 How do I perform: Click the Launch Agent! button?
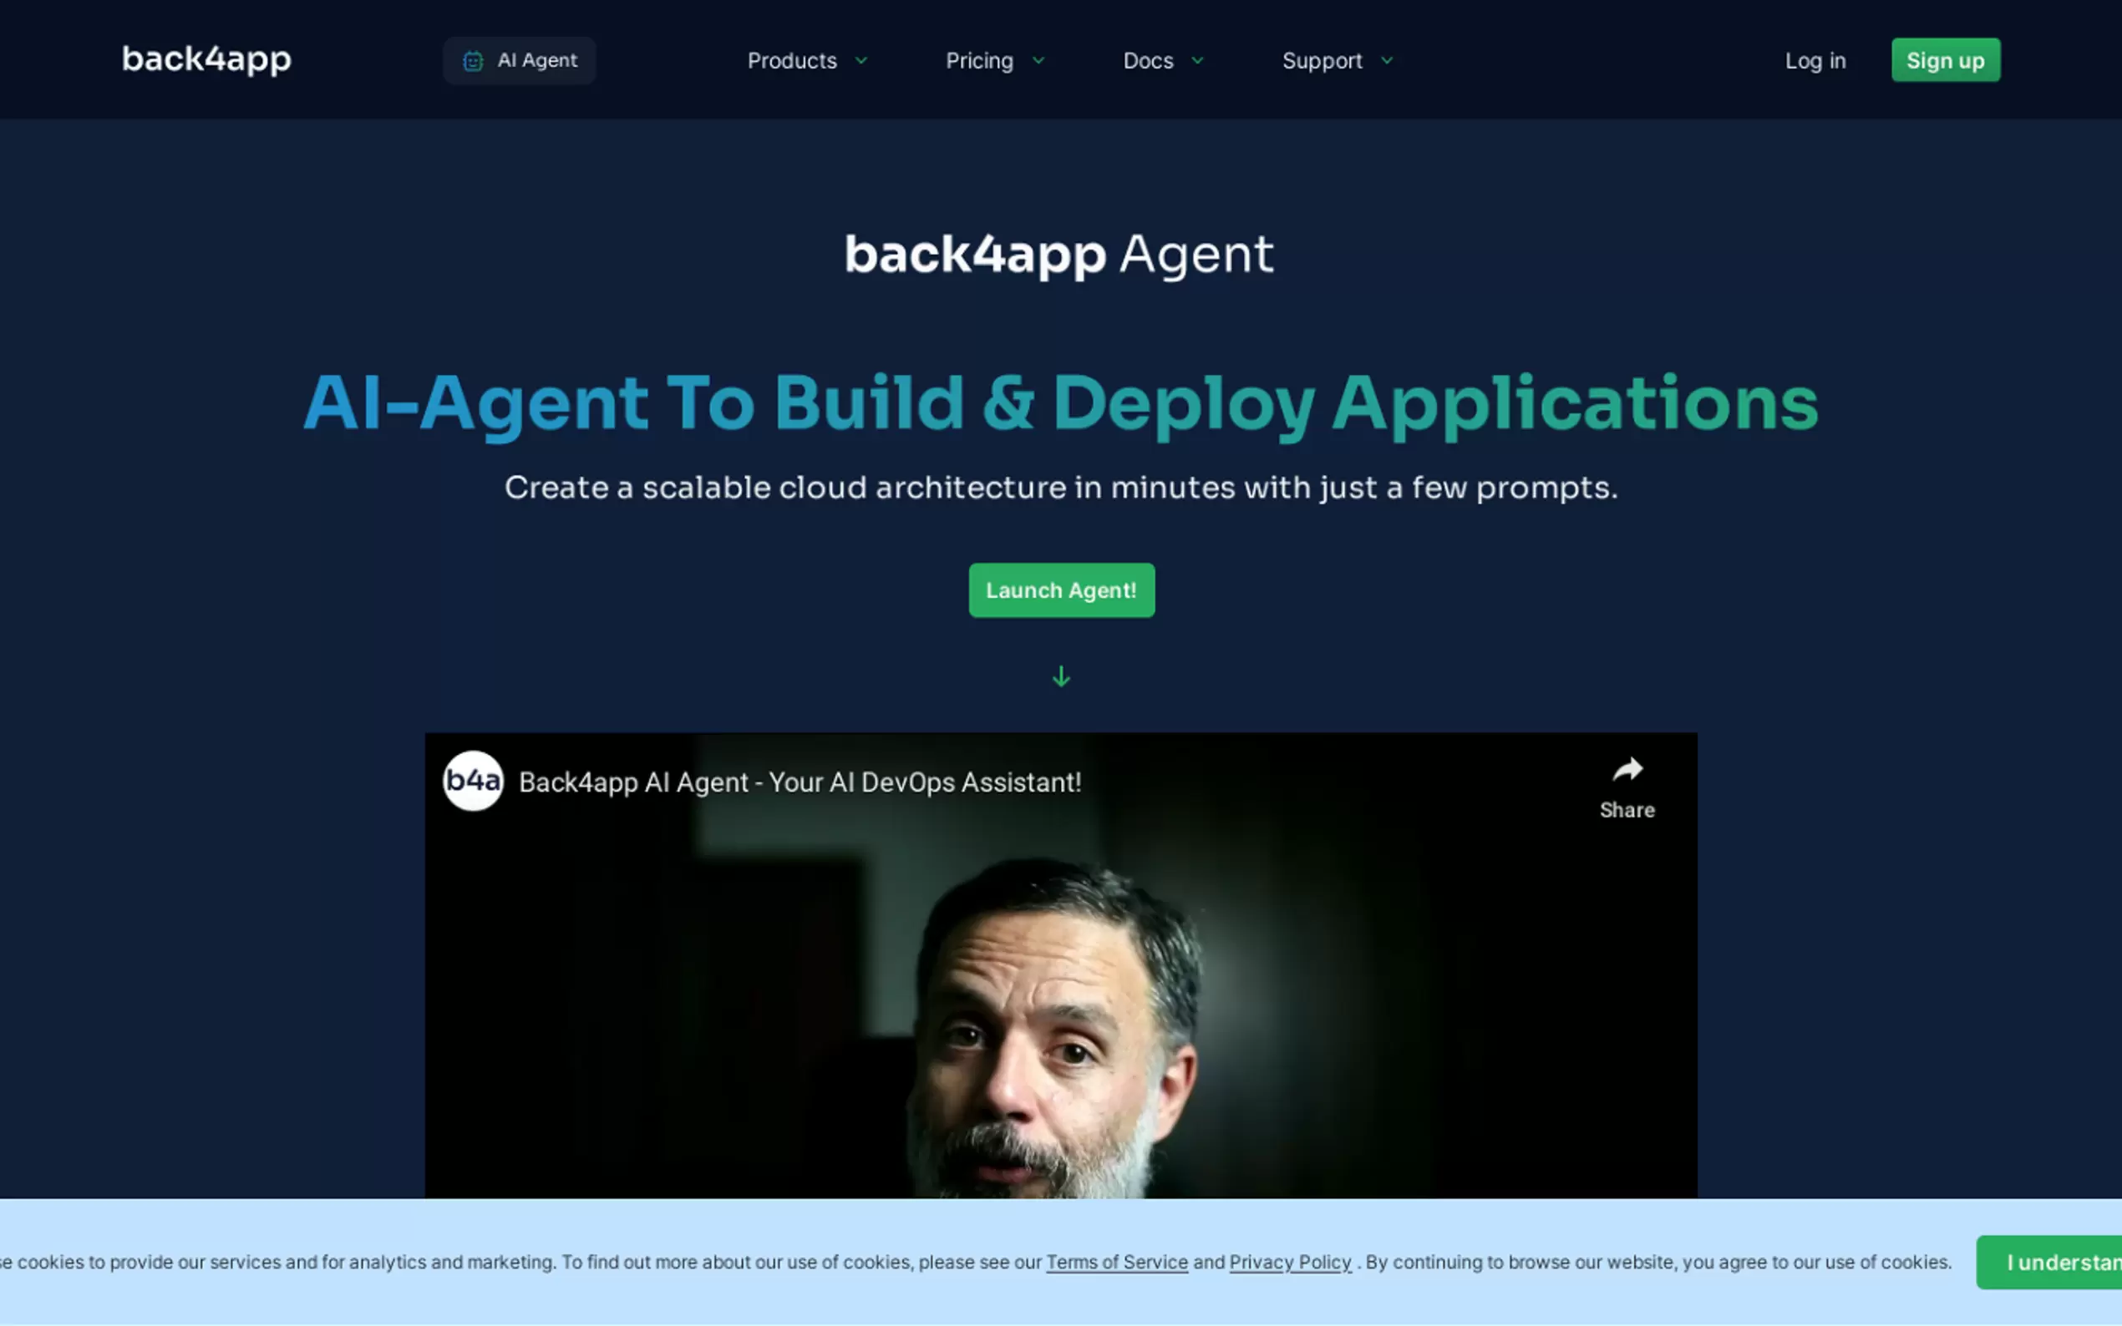coord(1060,590)
